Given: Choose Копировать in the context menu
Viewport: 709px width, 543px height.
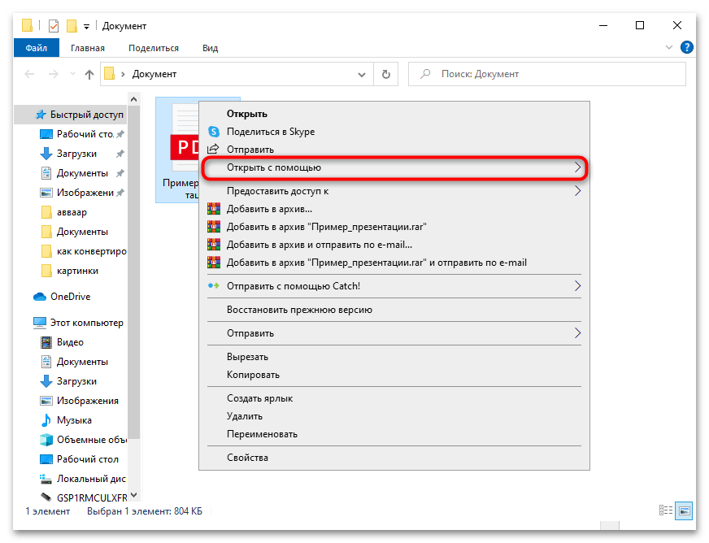Looking at the screenshot, I should coord(394,375).
